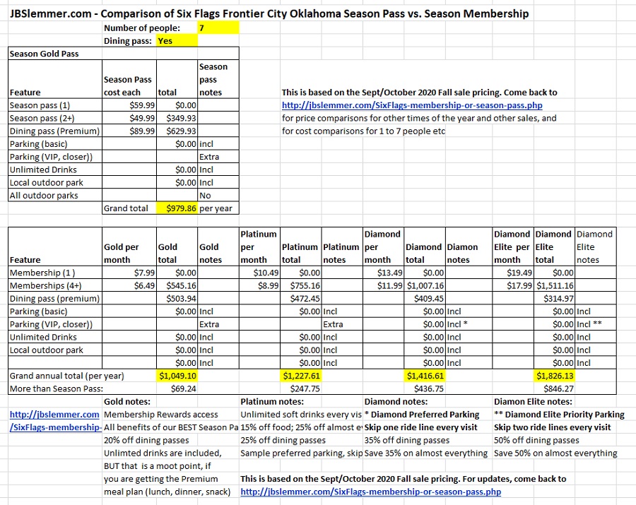Click the Memberships (4+) row label
This screenshot has width=636, height=505.
click(54, 286)
